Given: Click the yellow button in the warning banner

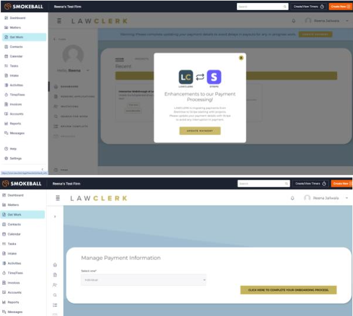Looking at the screenshot, I should pos(315,34).
